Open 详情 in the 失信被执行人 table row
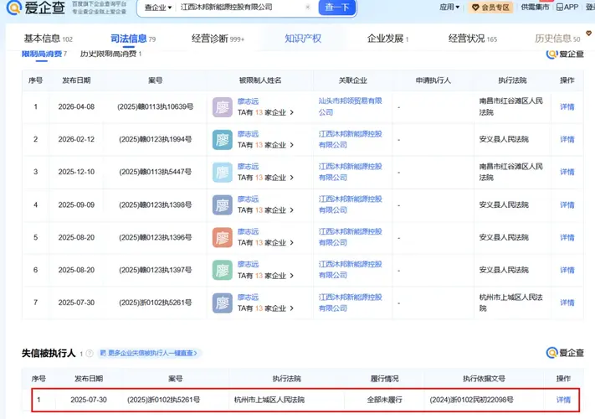The height and width of the screenshot is (419, 595). (563, 400)
